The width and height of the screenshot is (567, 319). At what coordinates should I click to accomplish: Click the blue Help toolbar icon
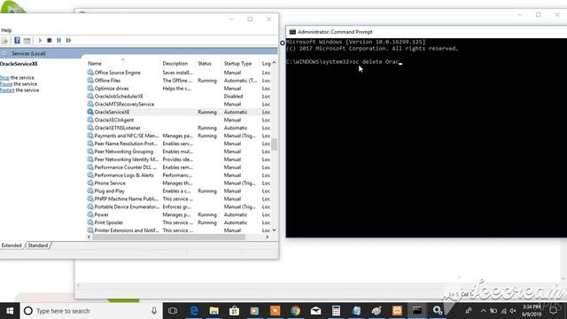17,40
